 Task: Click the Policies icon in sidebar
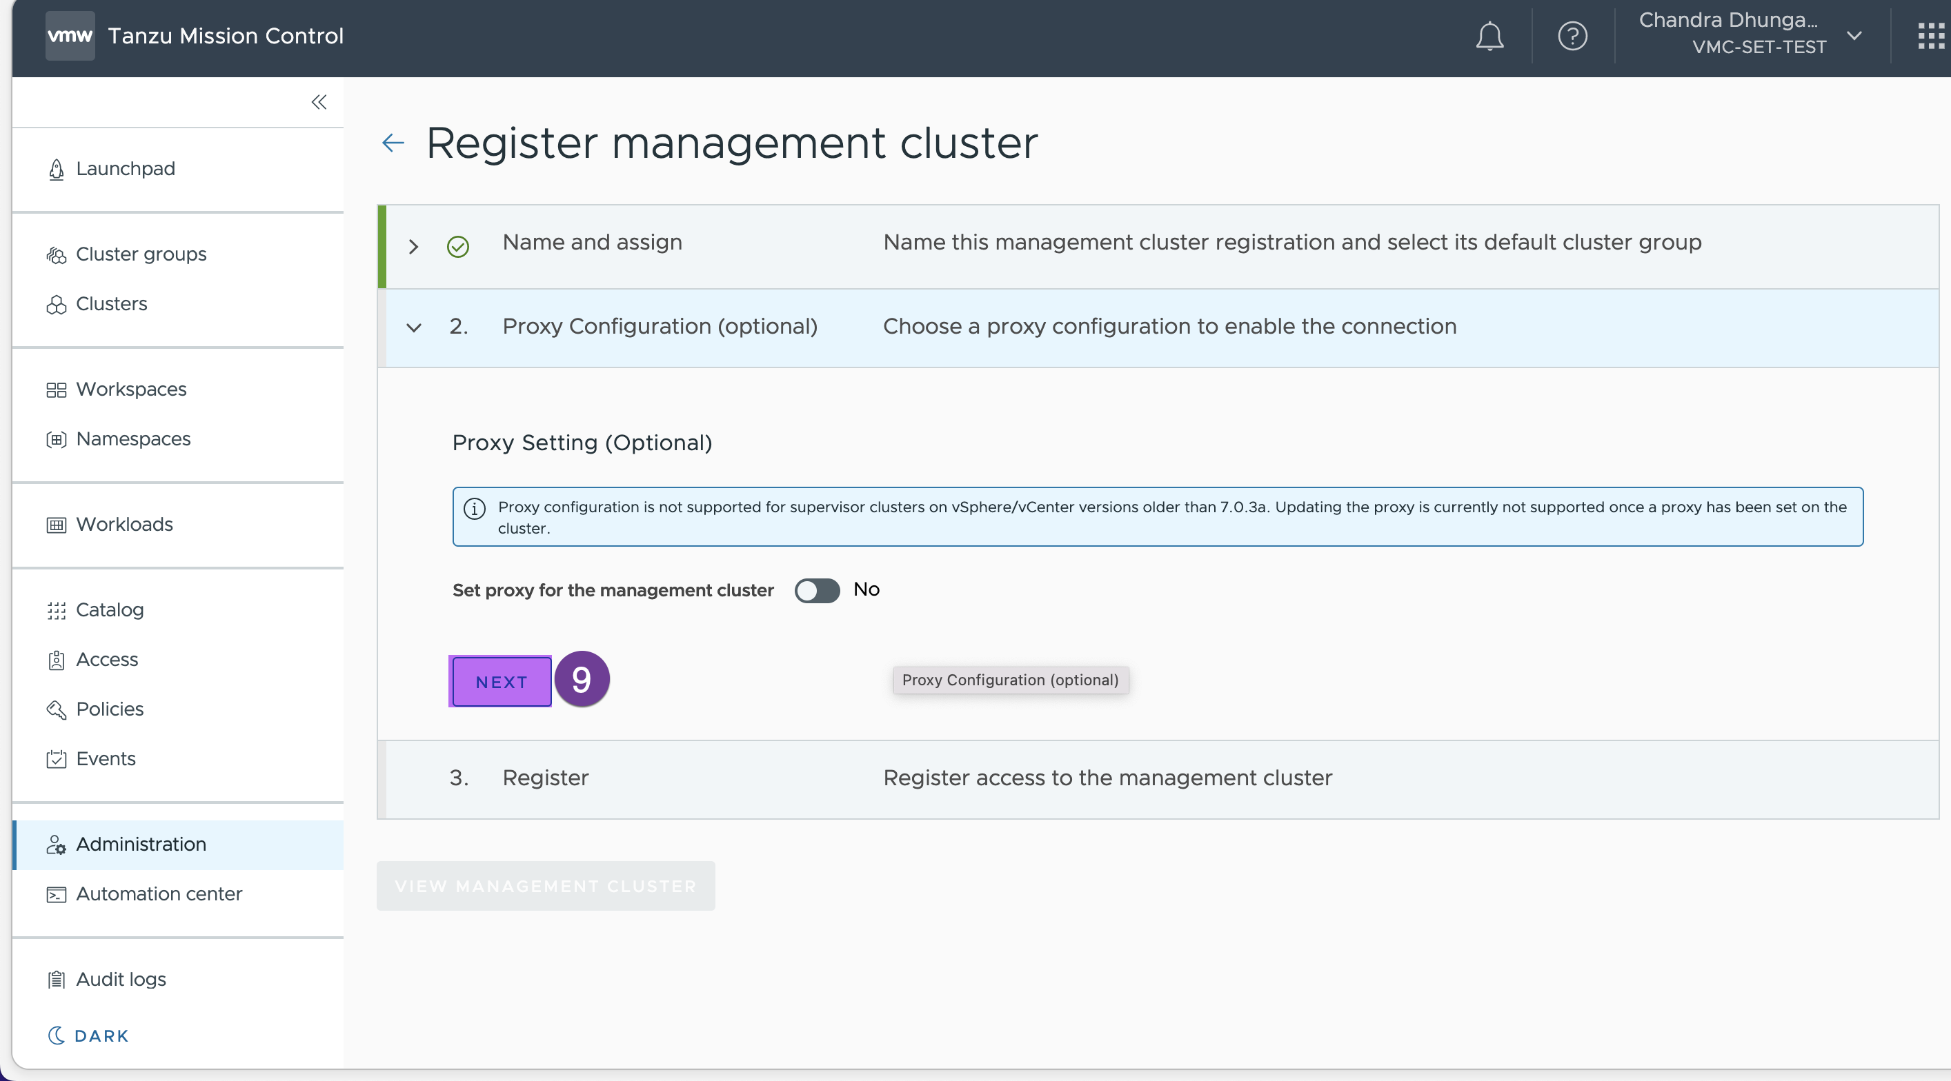[56, 708]
